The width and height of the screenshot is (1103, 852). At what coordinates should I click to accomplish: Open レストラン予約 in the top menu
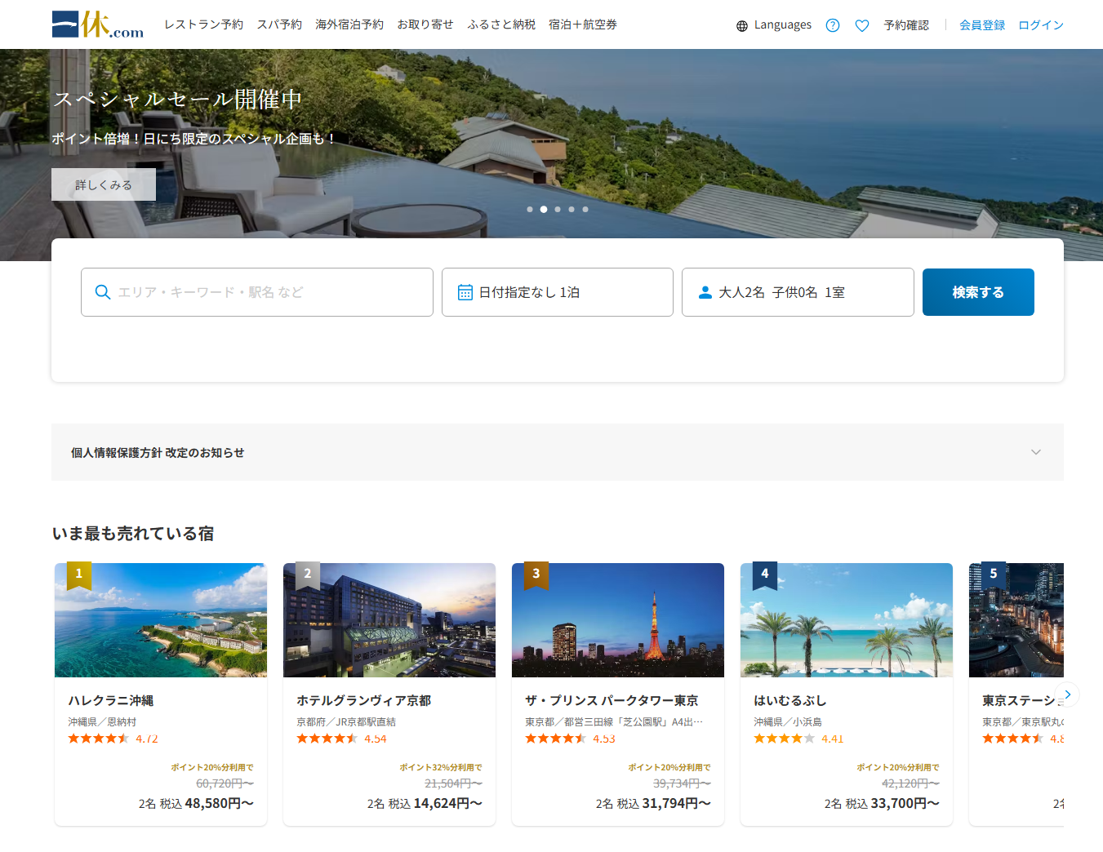pyautogui.click(x=203, y=24)
